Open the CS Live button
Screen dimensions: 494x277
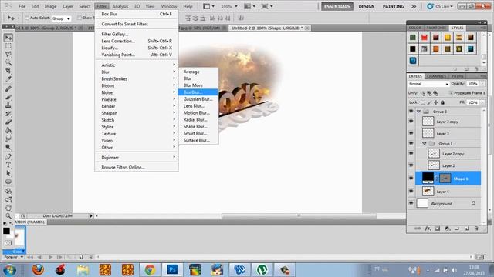(440, 6)
